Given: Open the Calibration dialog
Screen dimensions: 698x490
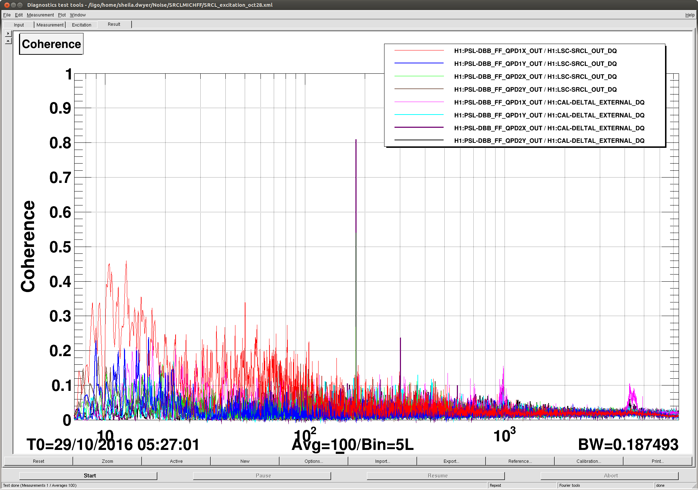Looking at the screenshot, I should coord(589,461).
